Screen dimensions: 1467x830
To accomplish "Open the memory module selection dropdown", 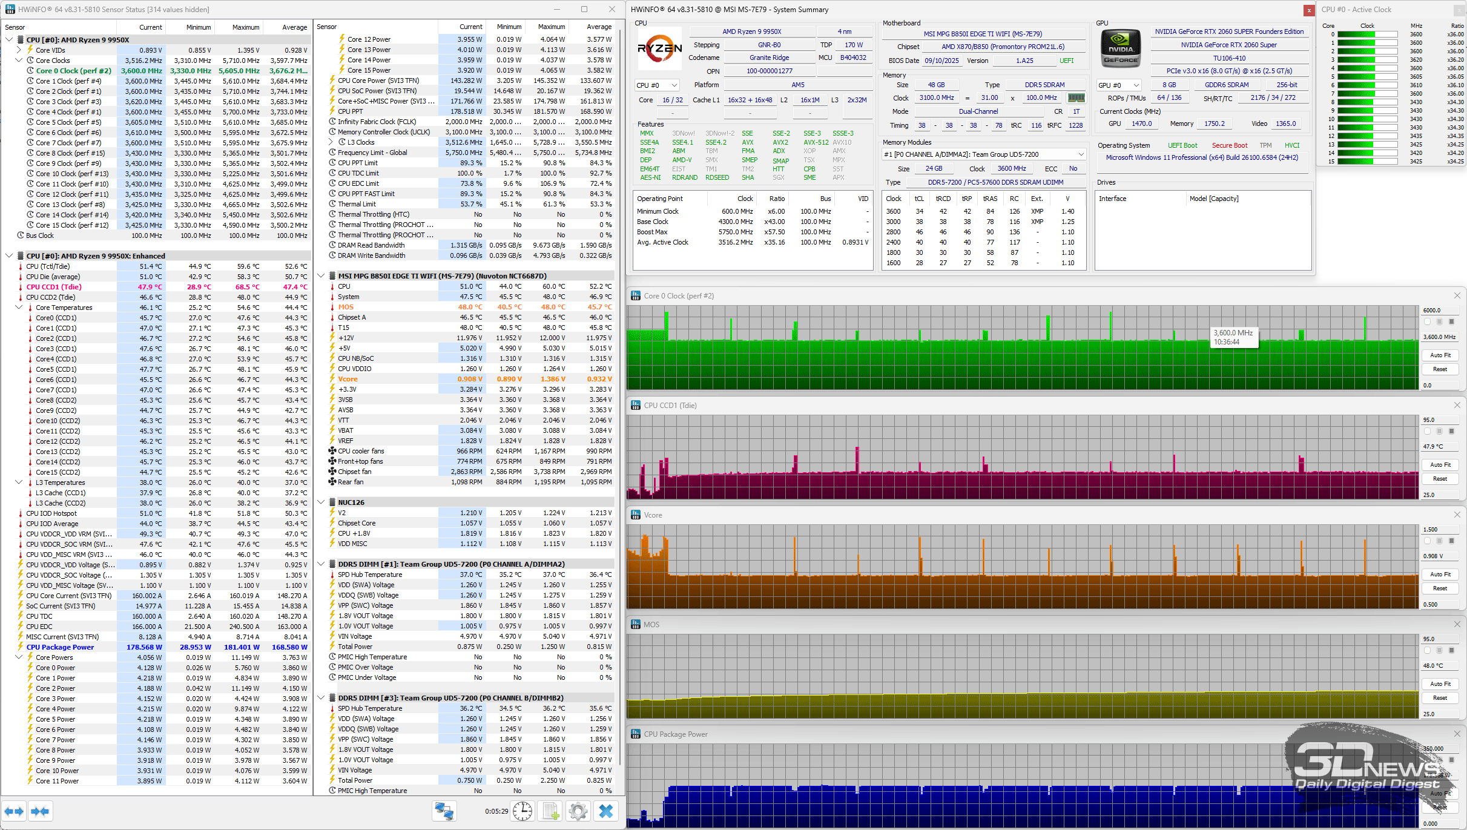I will coord(983,154).
